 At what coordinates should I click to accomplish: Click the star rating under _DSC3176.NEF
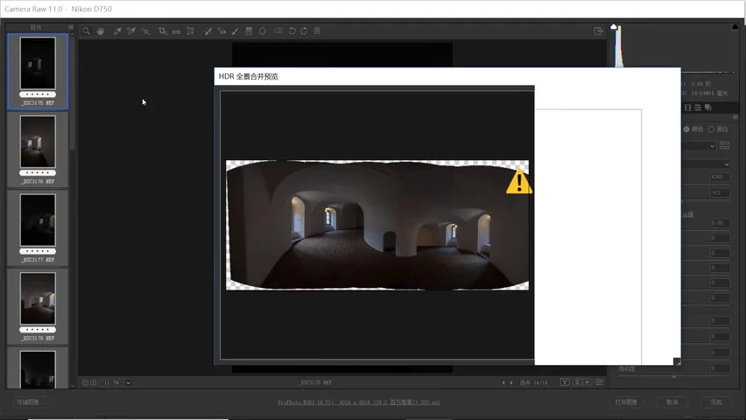[38, 172]
